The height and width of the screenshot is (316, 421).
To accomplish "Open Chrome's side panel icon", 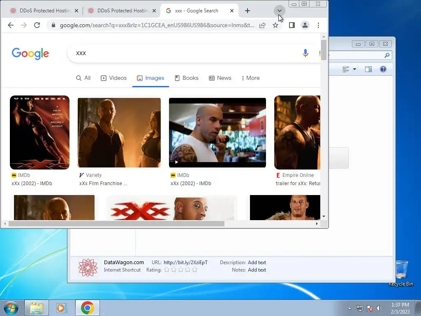I will click(x=292, y=25).
